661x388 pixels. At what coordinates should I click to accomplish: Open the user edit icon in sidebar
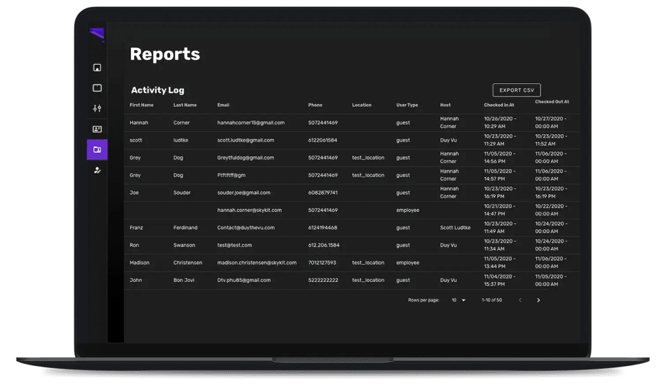coord(97,170)
